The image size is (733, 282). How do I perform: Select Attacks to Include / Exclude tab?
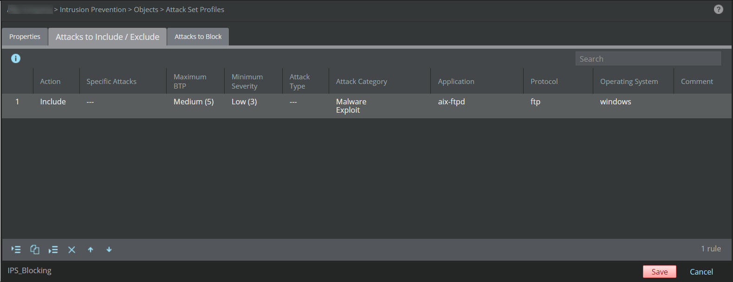coord(107,37)
